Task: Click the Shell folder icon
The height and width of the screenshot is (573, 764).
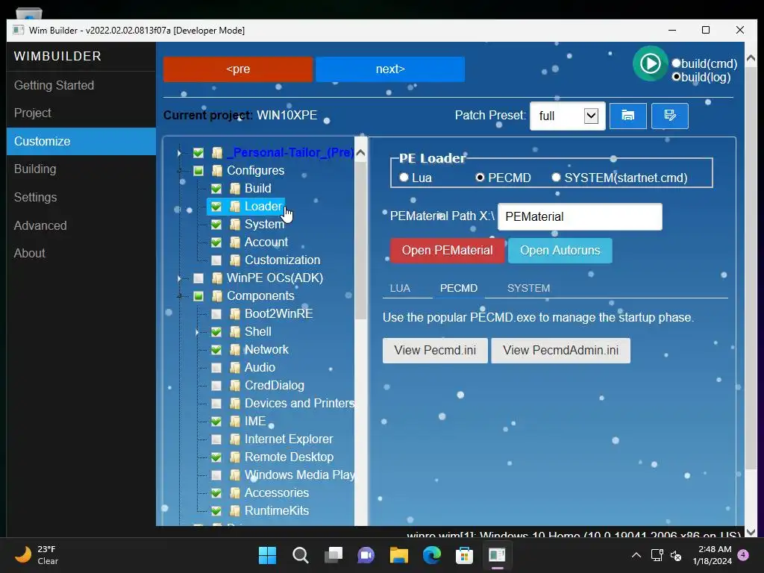Action: pyautogui.click(x=235, y=332)
